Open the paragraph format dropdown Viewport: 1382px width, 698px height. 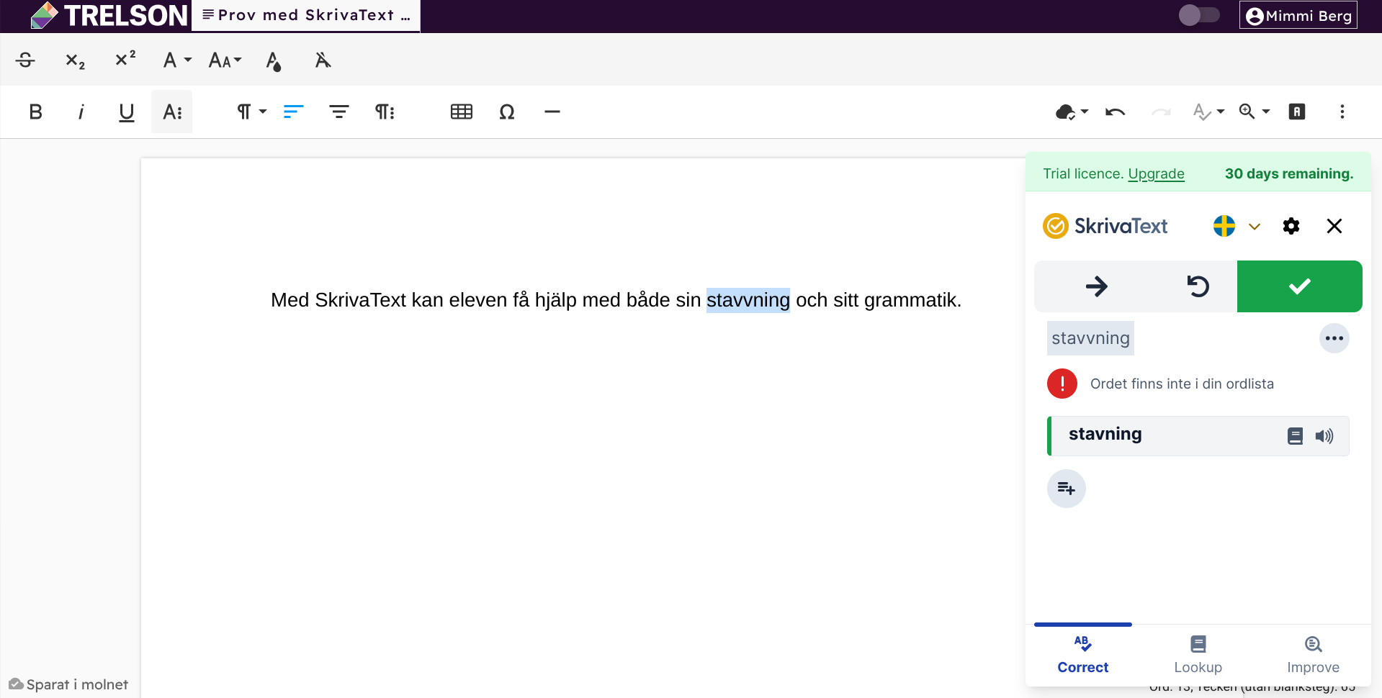coord(251,112)
